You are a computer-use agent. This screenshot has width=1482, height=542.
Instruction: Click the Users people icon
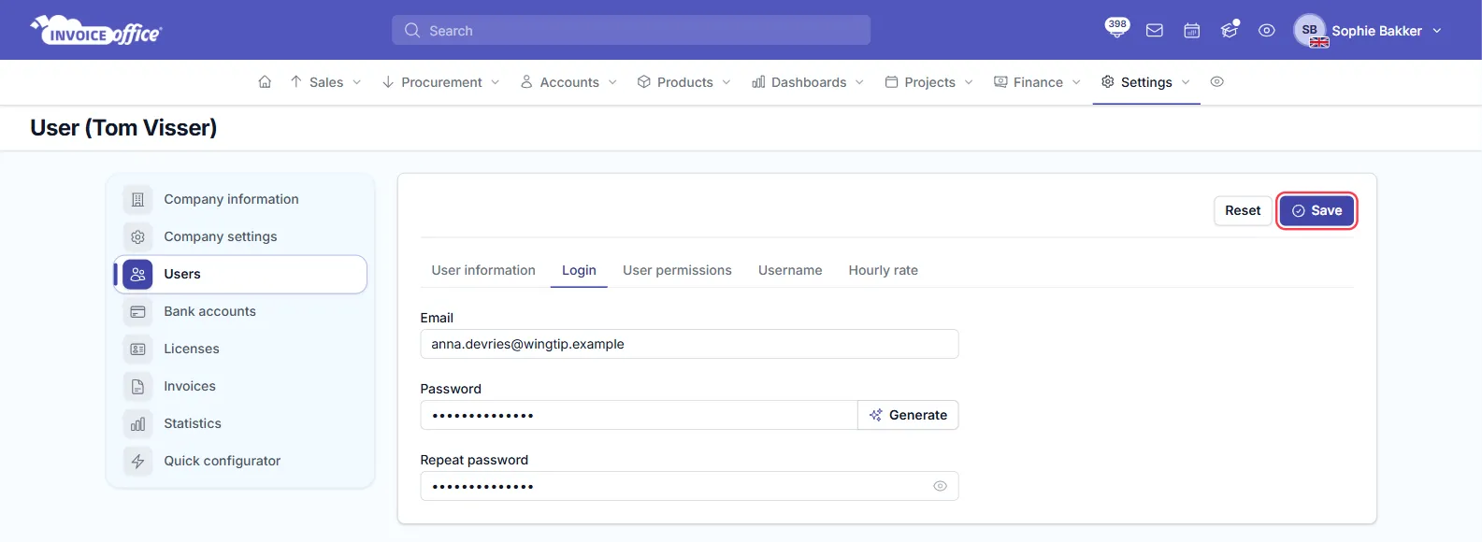(x=137, y=274)
